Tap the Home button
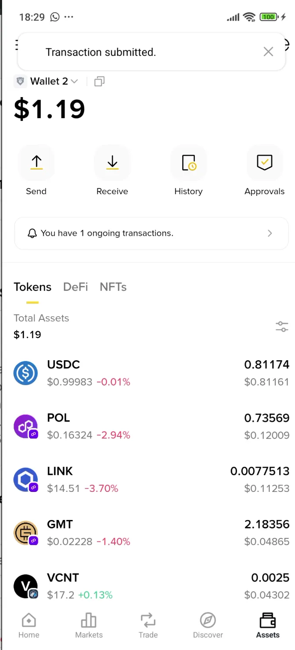The image size is (295, 650). [29, 625]
